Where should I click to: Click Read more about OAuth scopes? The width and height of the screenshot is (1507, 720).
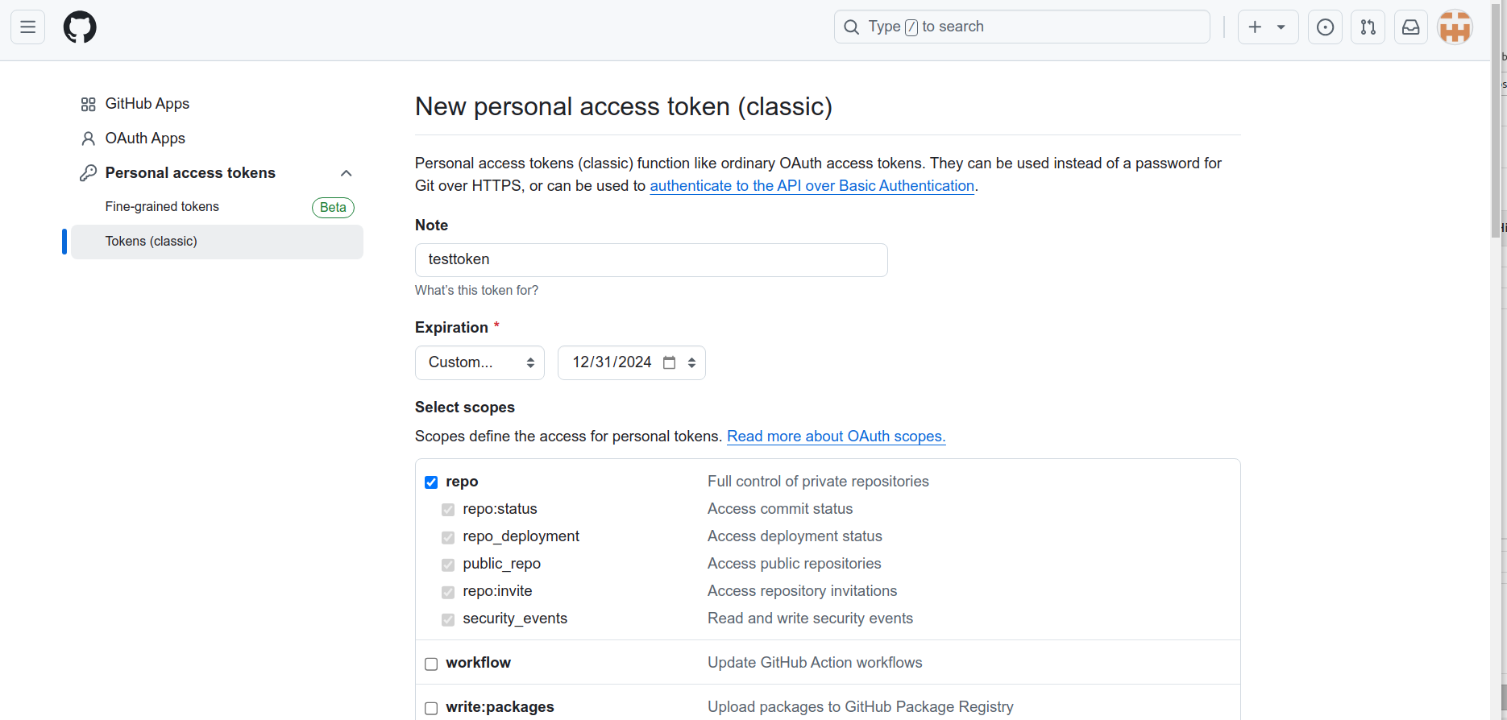click(x=836, y=437)
